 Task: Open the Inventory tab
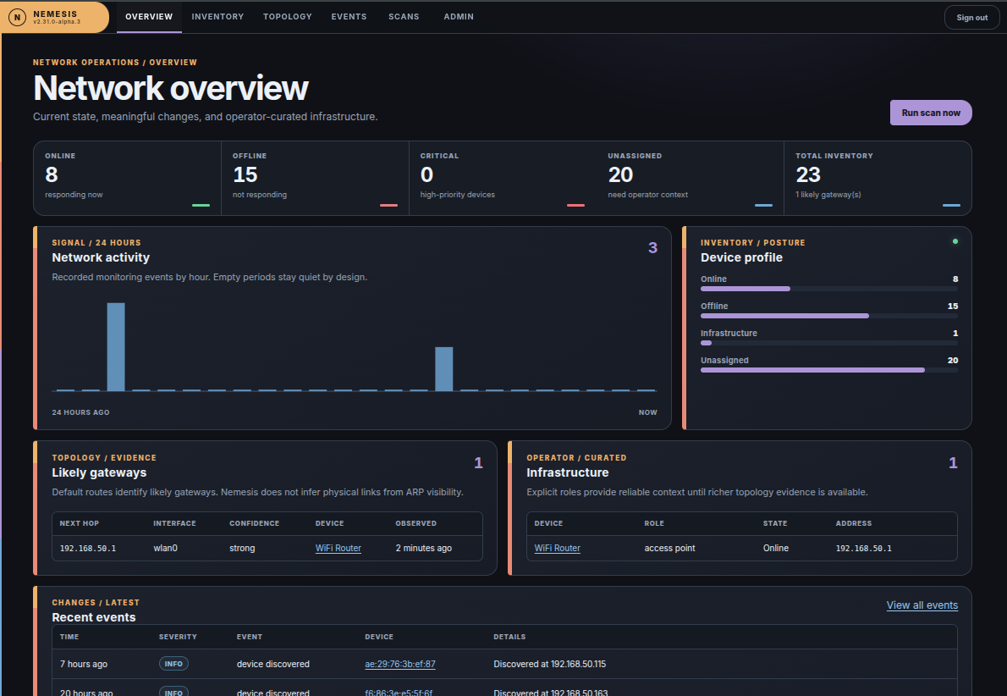[x=217, y=17]
